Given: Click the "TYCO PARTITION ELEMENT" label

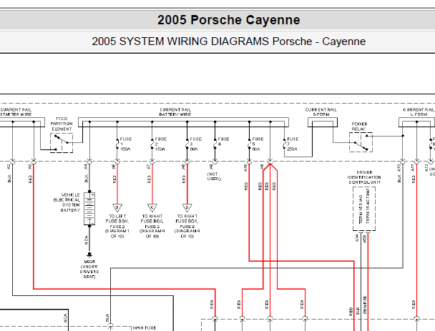Looking at the screenshot, I should 62,124.
